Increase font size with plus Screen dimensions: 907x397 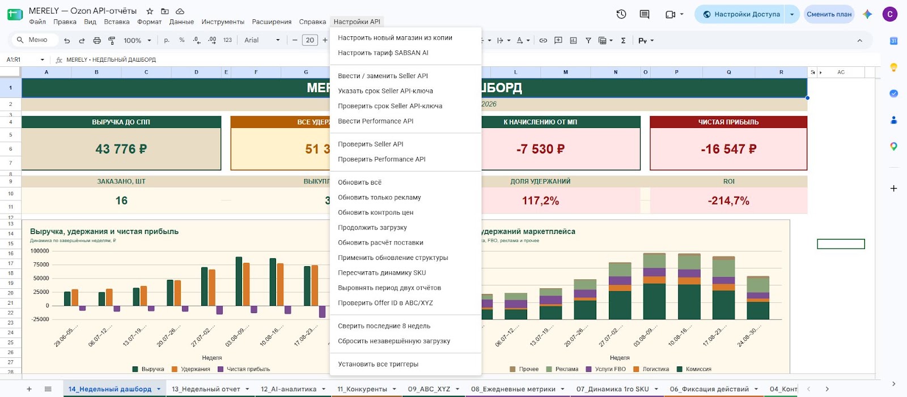coord(325,40)
